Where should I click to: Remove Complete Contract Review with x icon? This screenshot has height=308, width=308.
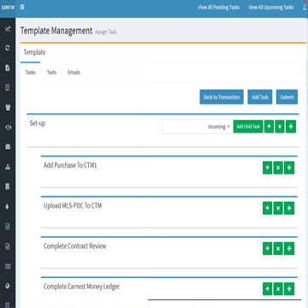point(278,249)
